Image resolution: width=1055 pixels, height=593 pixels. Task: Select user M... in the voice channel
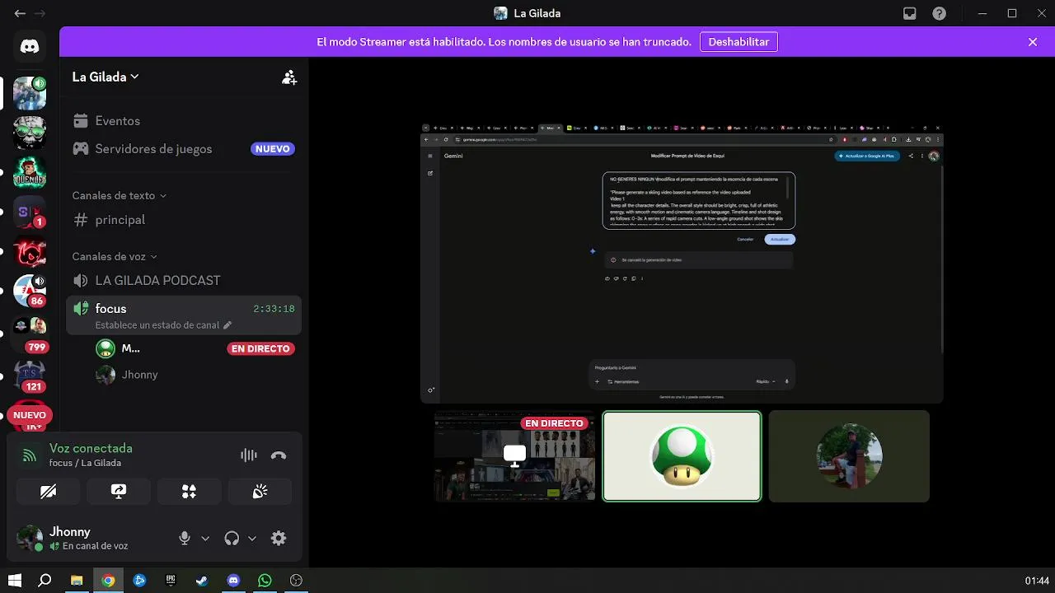(x=195, y=348)
